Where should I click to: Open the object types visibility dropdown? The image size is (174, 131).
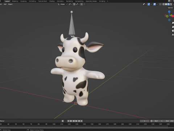coord(145,4)
